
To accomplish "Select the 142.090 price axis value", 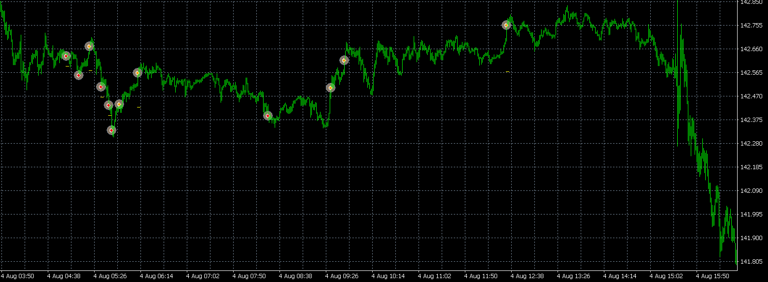I will tap(751, 191).
